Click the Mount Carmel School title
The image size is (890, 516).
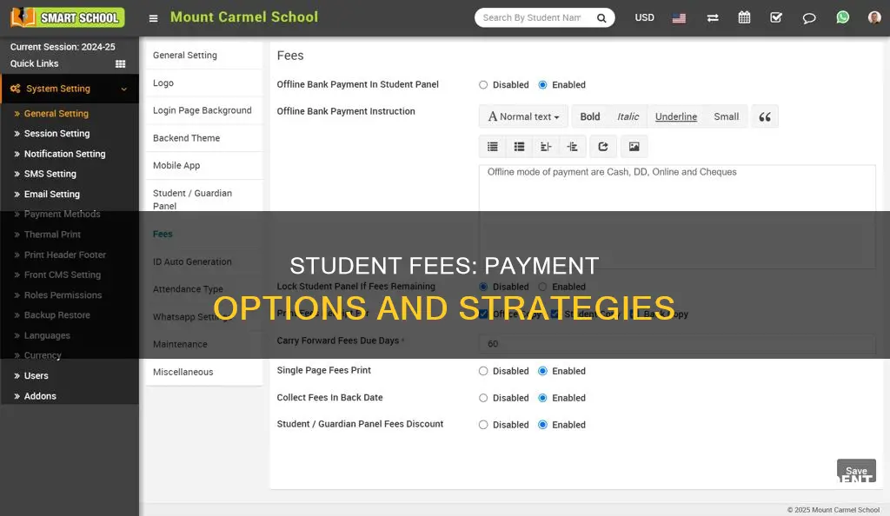click(x=244, y=17)
